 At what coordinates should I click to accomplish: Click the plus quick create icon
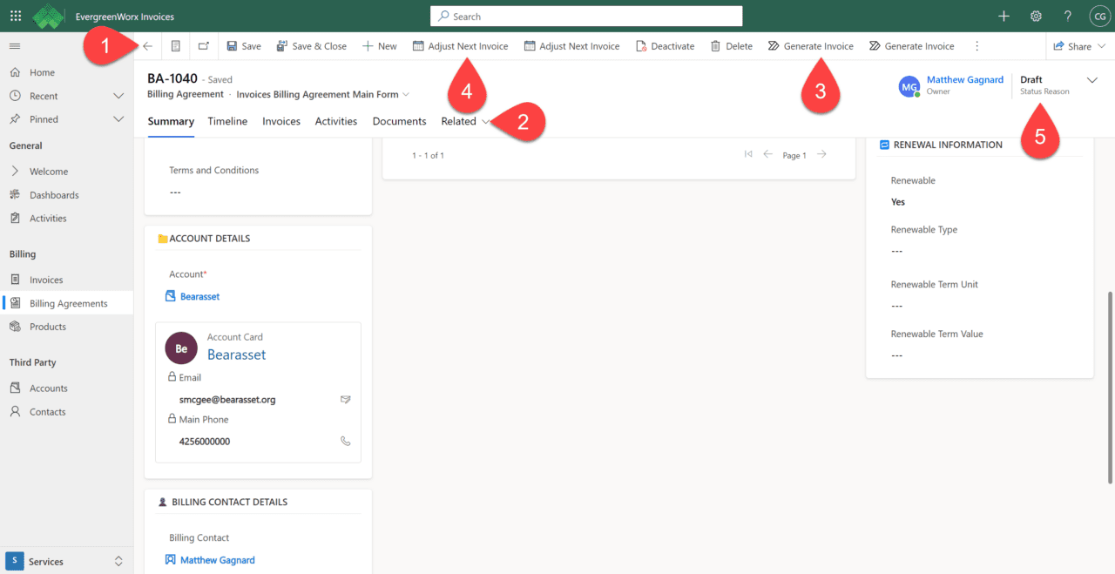[1003, 16]
